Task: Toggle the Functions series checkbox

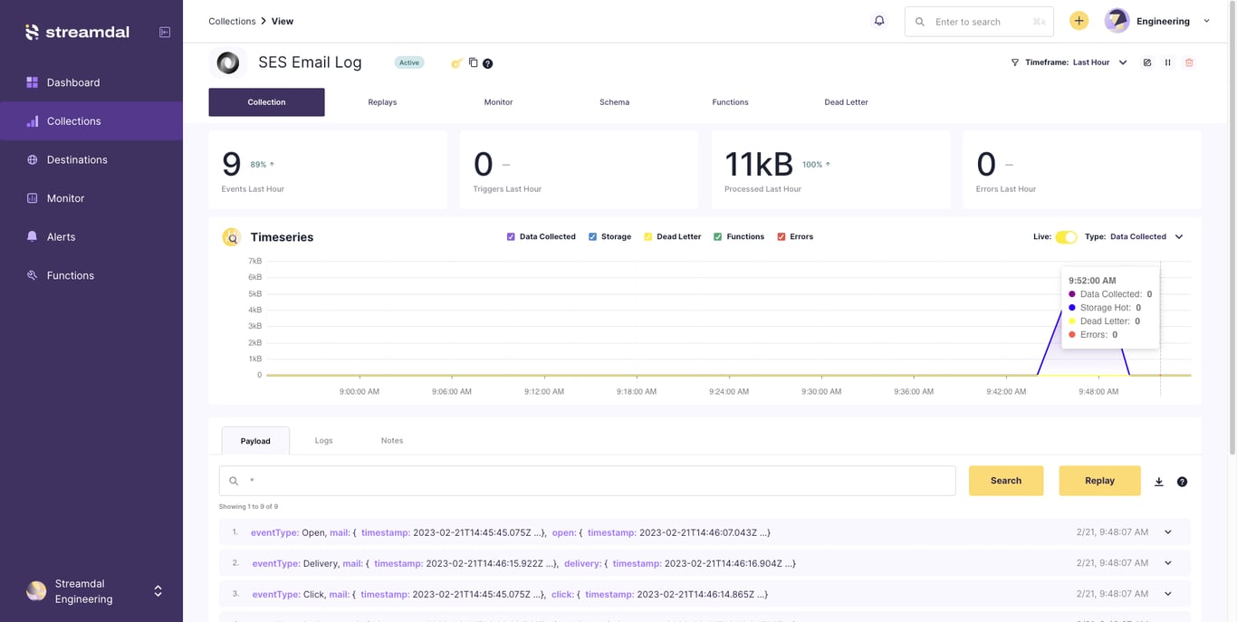Action: [718, 236]
